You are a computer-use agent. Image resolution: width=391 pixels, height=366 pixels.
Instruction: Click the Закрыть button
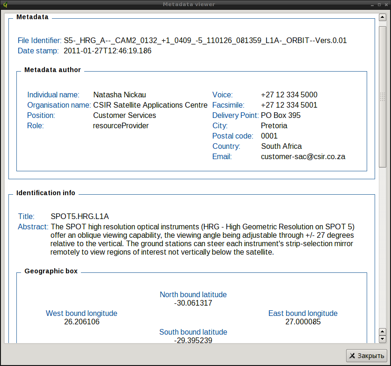click(x=366, y=356)
